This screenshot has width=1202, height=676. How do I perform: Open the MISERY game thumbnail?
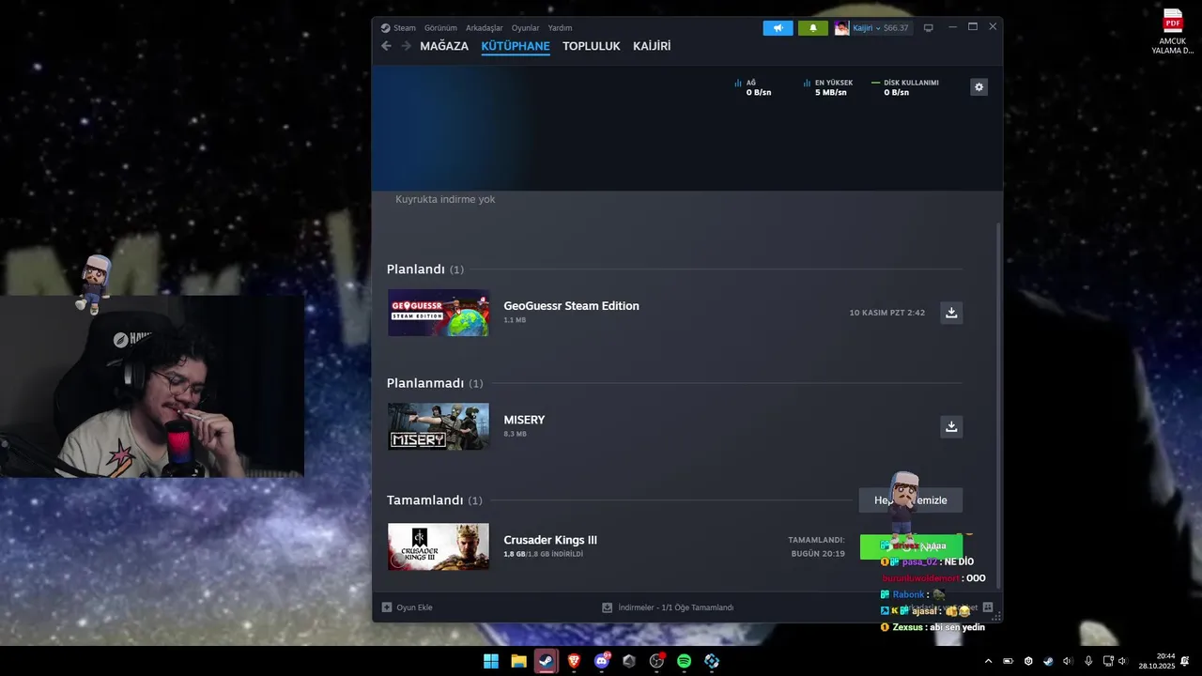point(439,426)
